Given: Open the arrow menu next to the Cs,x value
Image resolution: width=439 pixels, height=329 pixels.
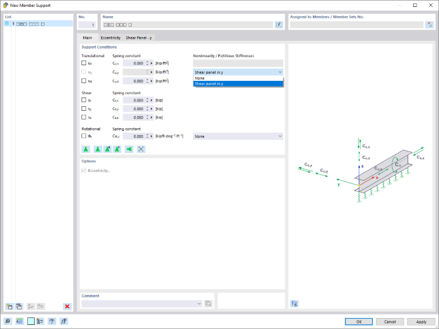Looking at the screenshot, I should (x=151, y=100).
